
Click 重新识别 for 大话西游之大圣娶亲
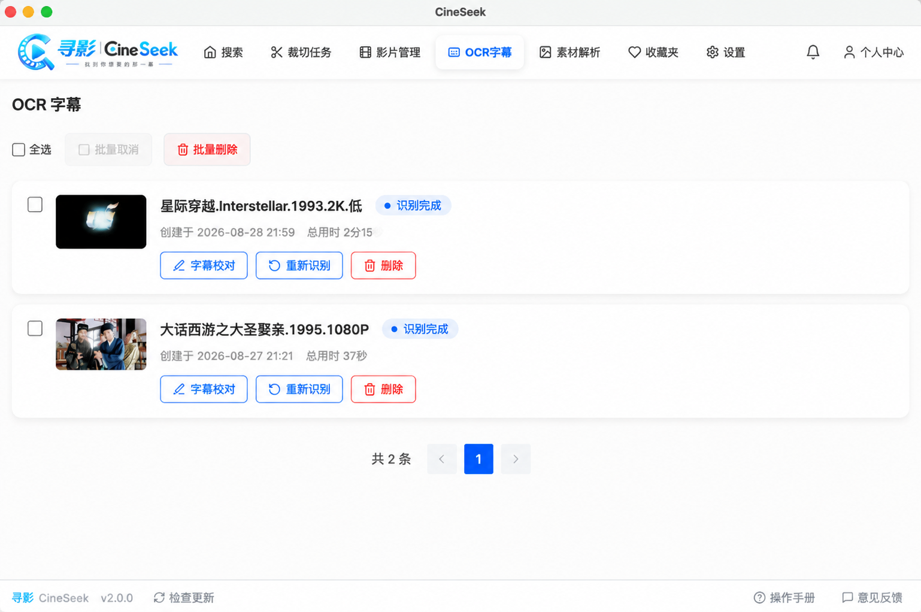click(x=299, y=389)
